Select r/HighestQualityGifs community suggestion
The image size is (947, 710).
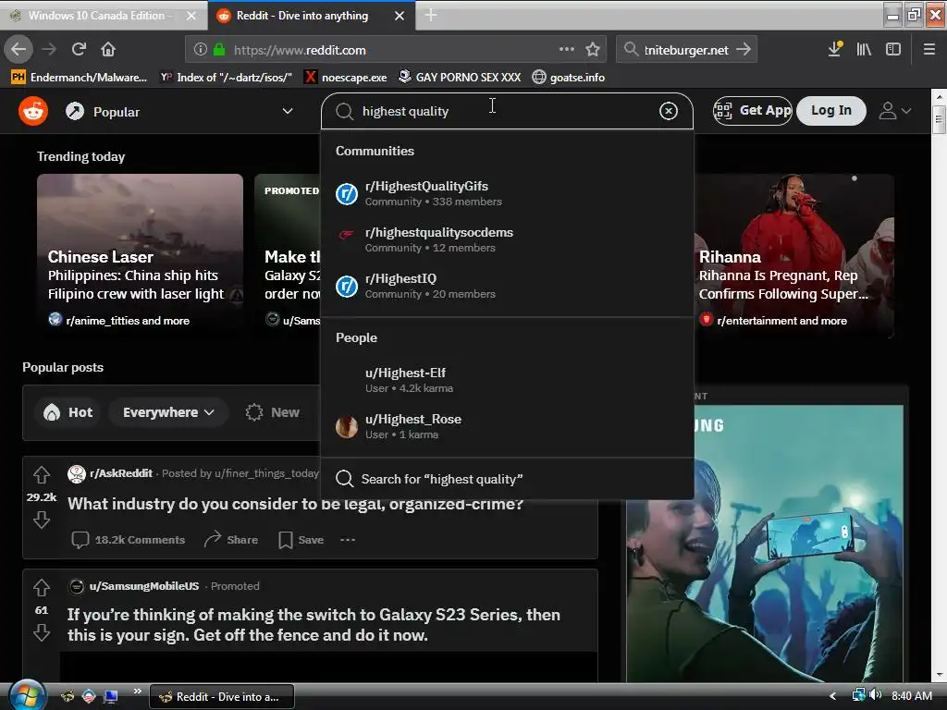coord(507,194)
